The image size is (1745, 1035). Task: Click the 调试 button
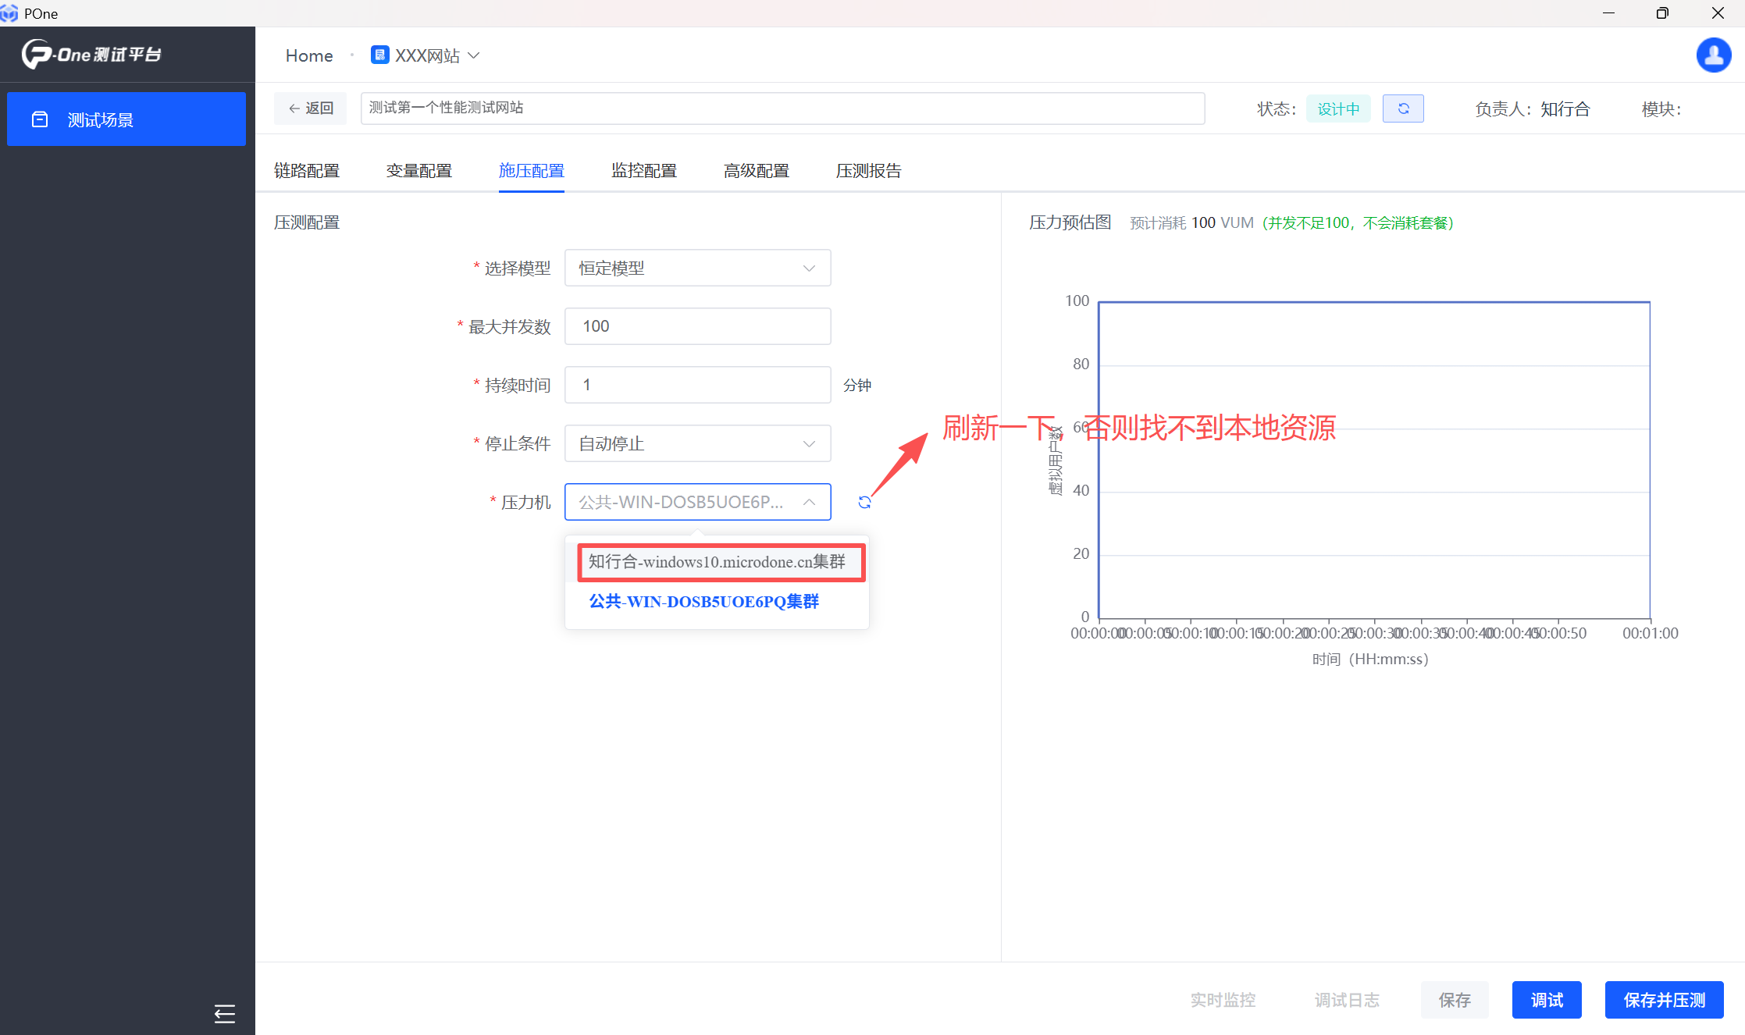click(1546, 1000)
